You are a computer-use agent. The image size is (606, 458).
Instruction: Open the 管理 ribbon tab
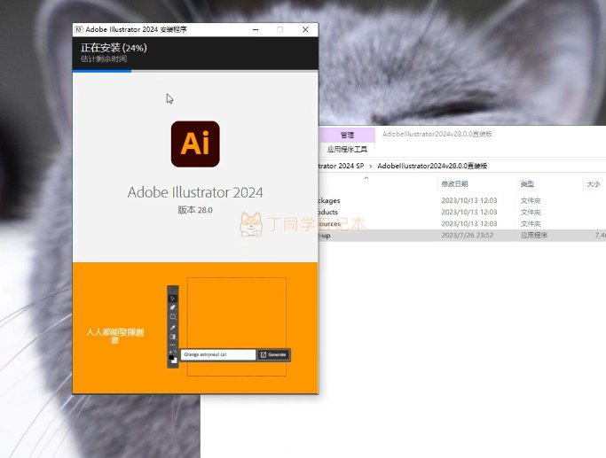347,135
